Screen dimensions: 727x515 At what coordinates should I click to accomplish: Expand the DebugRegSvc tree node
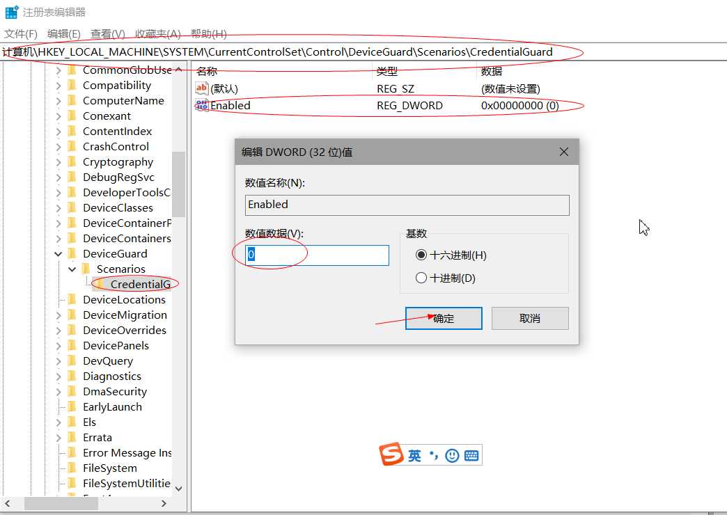[x=58, y=177]
